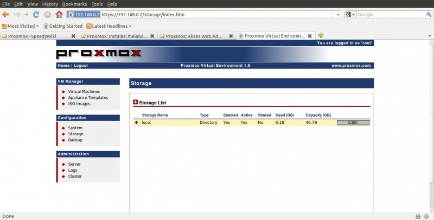
Task: Open the Edit menu
Action: point(18,4)
